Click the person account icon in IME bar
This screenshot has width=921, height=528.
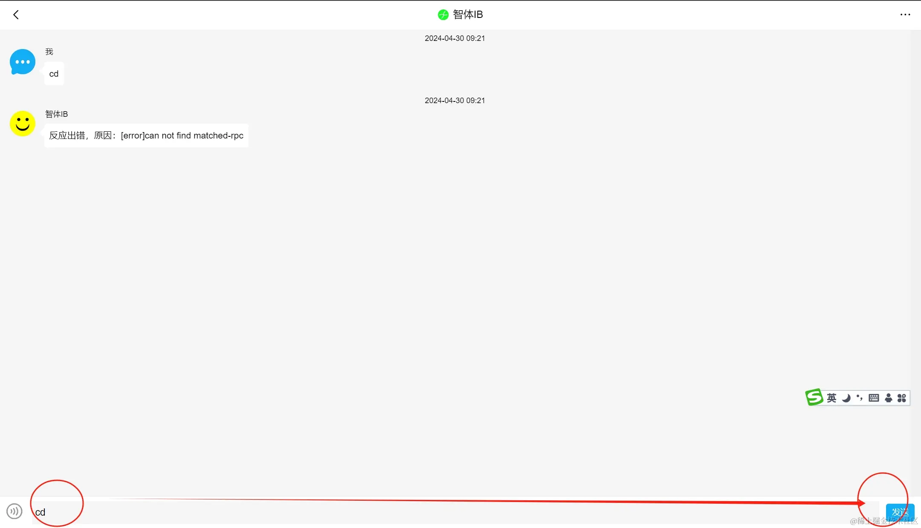pyautogui.click(x=888, y=398)
